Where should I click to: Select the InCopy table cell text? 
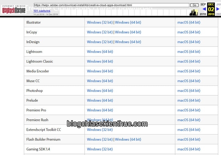tap(32, 32)
